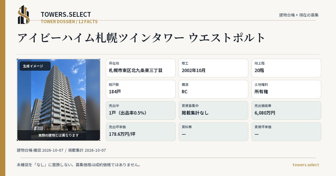The width and height of the screenshot is (336, 176).
Task: Click the value 所有権
Action: [x=262, y=92]
